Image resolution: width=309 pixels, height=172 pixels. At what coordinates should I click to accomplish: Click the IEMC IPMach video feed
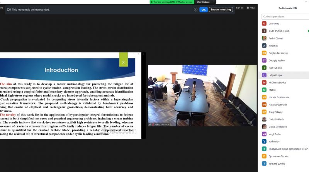pyautogui.click(x=202, y=95)
